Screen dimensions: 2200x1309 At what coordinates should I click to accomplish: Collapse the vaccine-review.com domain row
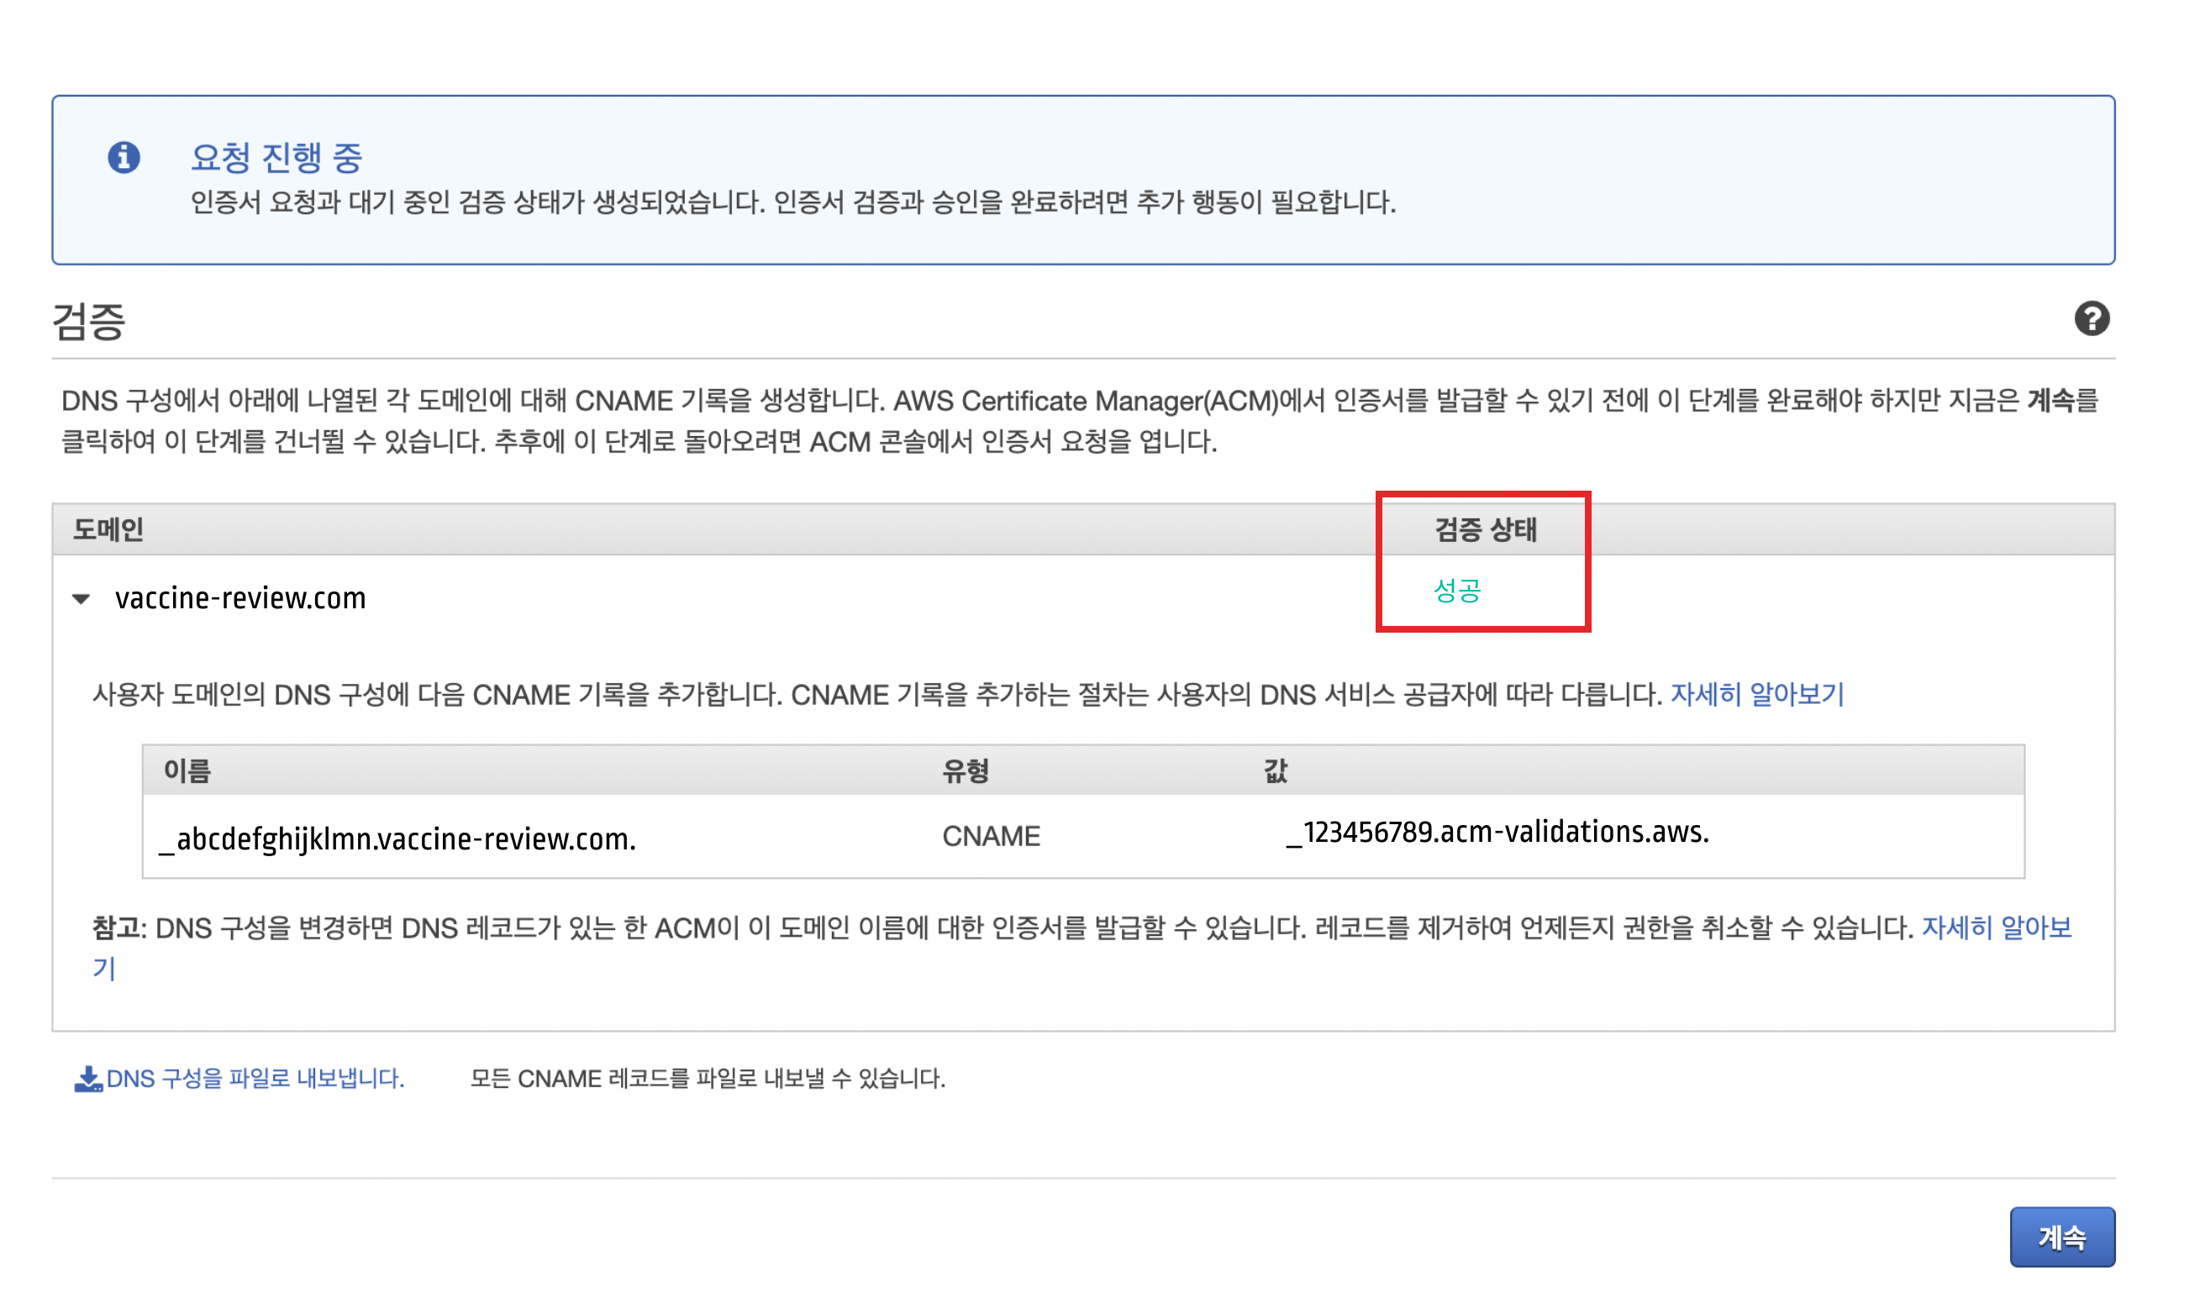pyautogui.click(x=82, y=599)
